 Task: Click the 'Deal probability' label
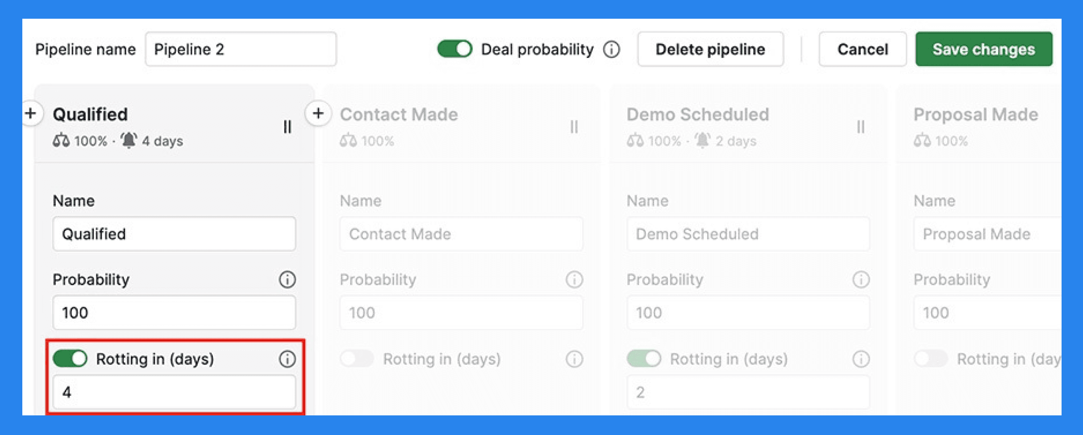(537, 49)
